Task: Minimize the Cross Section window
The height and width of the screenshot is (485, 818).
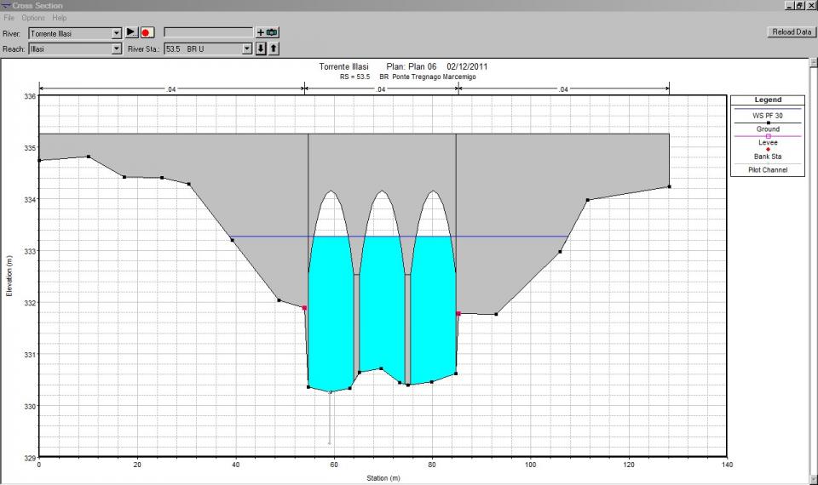Action: pos(788,5)
